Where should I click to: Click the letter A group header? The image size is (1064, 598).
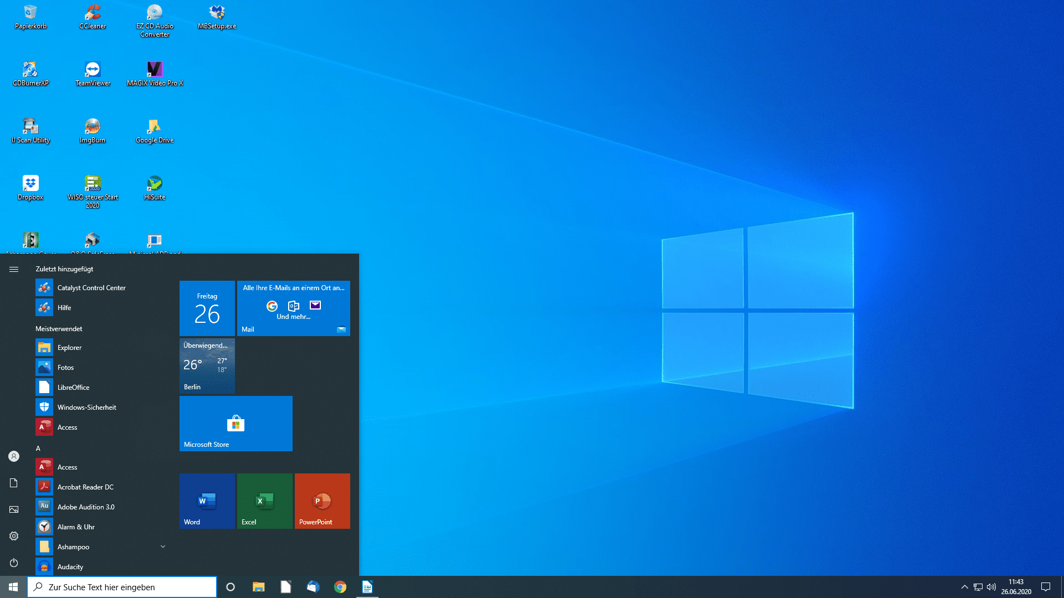(x=38, y=448)
